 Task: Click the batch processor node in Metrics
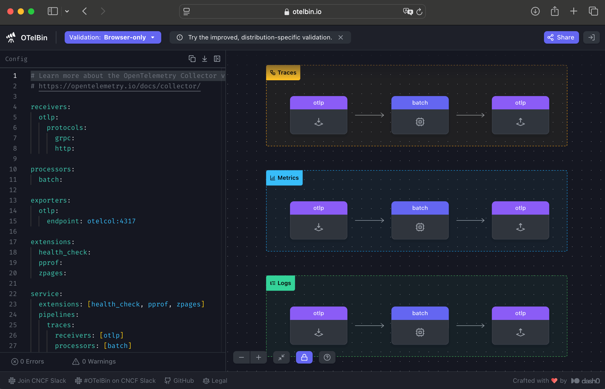coord(420,220)
